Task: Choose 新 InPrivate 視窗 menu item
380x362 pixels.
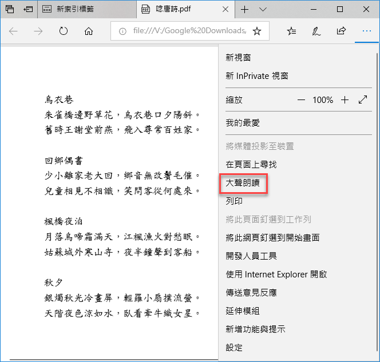Action: (257, 76)
